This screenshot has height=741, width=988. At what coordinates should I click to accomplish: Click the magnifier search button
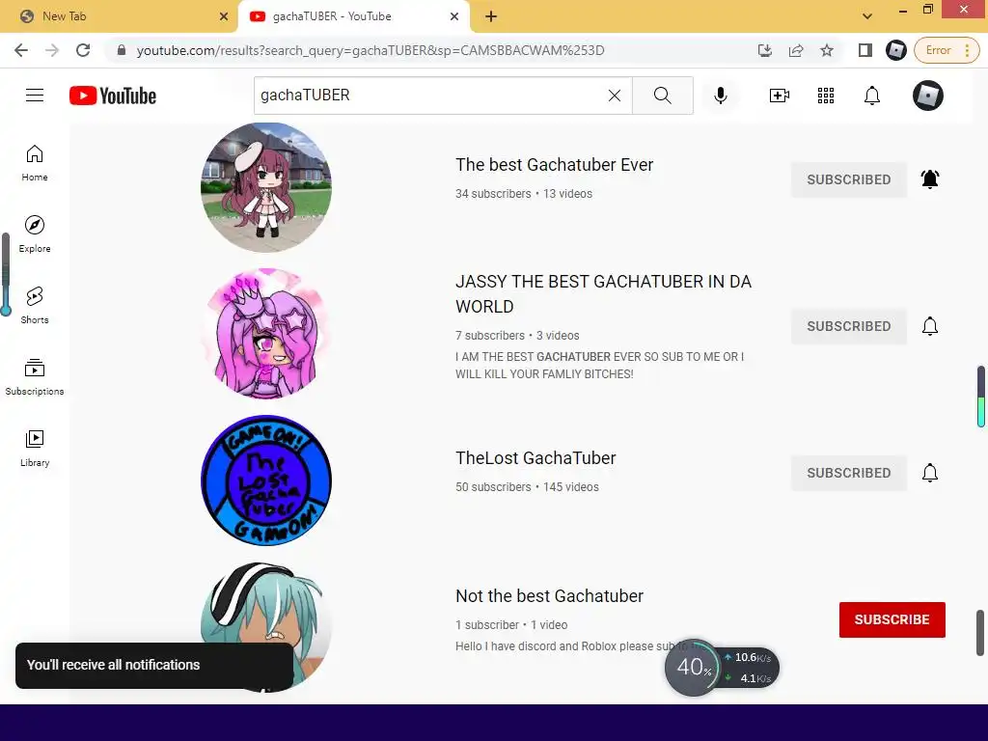point(662,96)
